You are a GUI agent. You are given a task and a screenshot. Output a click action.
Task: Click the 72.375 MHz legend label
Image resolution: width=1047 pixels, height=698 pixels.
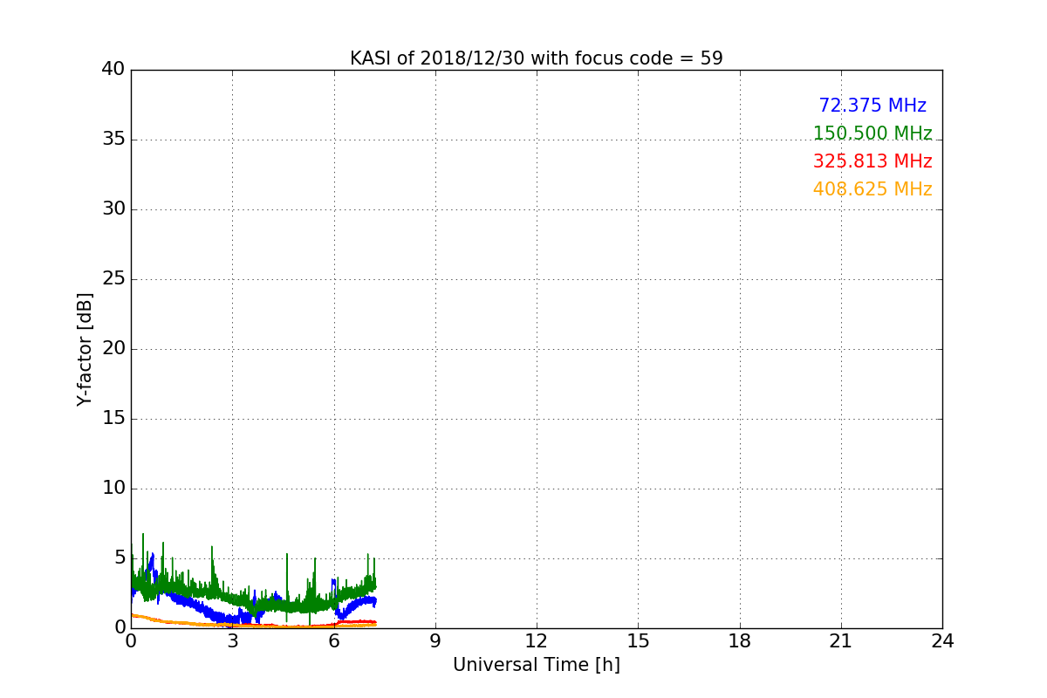coord(872,106)
